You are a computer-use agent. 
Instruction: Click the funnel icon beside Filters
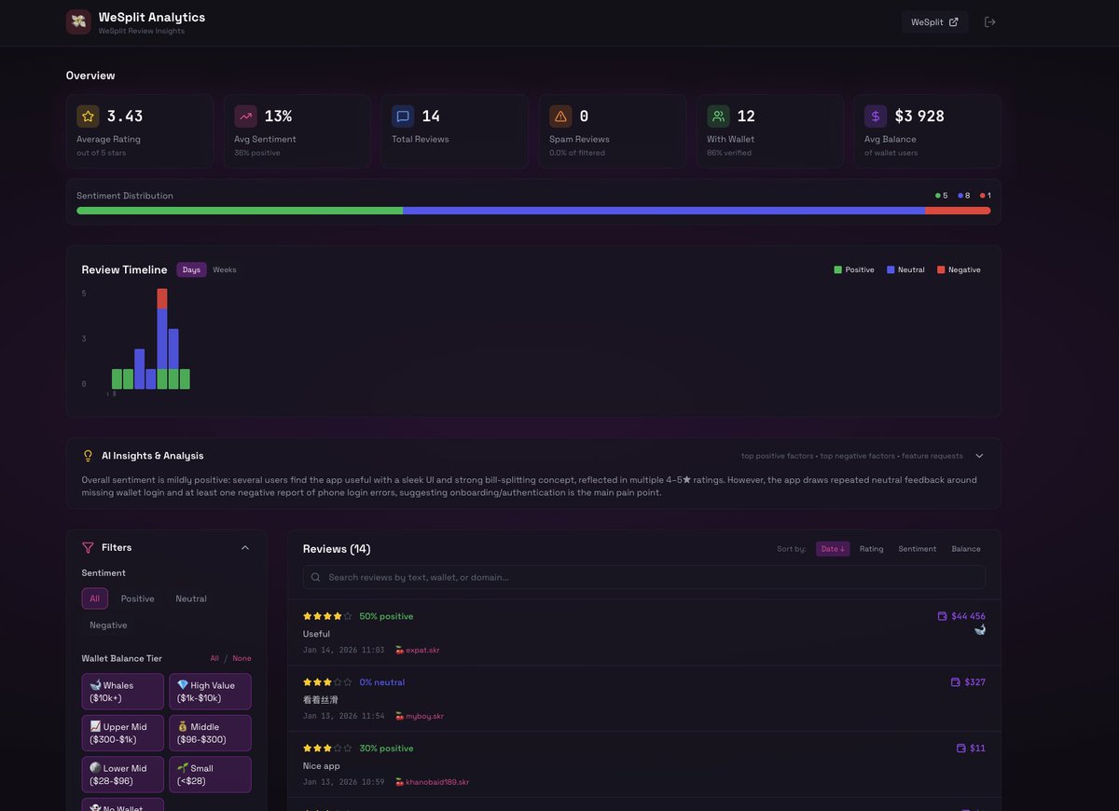[x=89, y=547]
